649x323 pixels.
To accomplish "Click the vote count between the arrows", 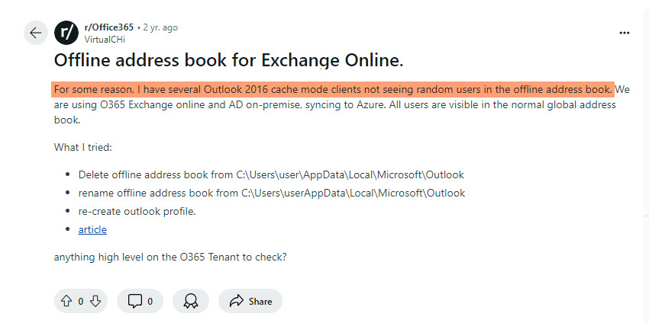I will click(81, 302).
